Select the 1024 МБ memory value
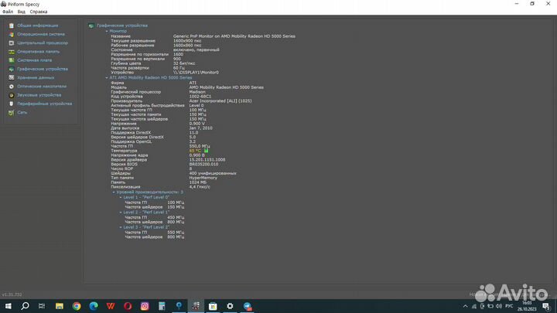Screen dimensions: 557x313 pos(198,182)
